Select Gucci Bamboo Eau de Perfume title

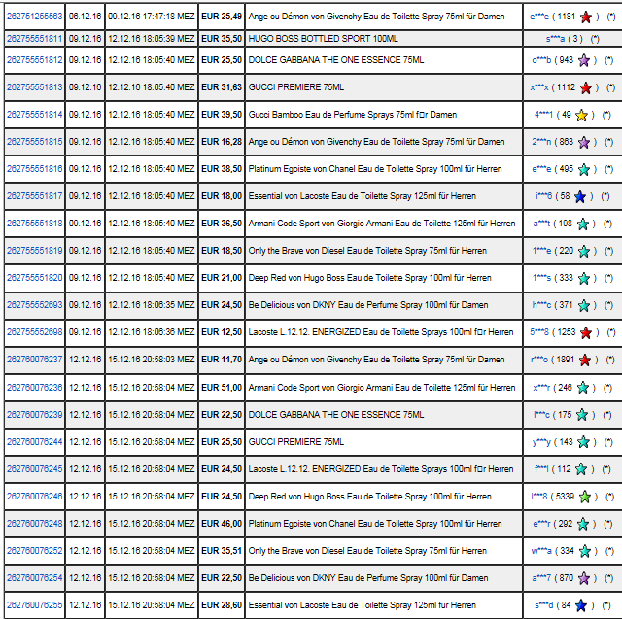point(353,115)
